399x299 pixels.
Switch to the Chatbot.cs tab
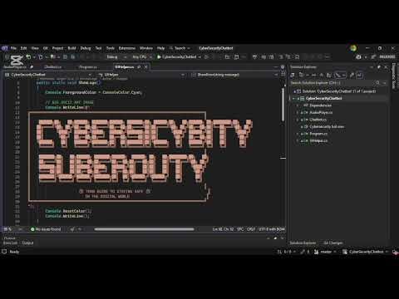[x=52, y=67]
